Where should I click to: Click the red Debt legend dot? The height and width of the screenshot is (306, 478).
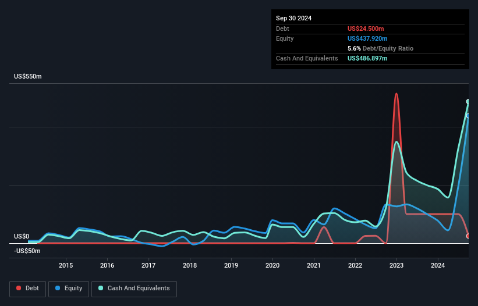[x=19, y=288]
